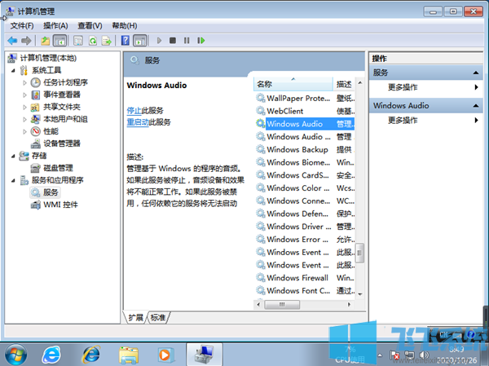Screen dimensions: 489x366
Task: Select the Windows Font C... service row
Action: 305,290
